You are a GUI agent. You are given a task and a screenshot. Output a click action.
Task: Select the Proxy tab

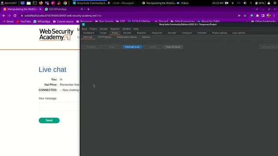click(x=115, y=33)
